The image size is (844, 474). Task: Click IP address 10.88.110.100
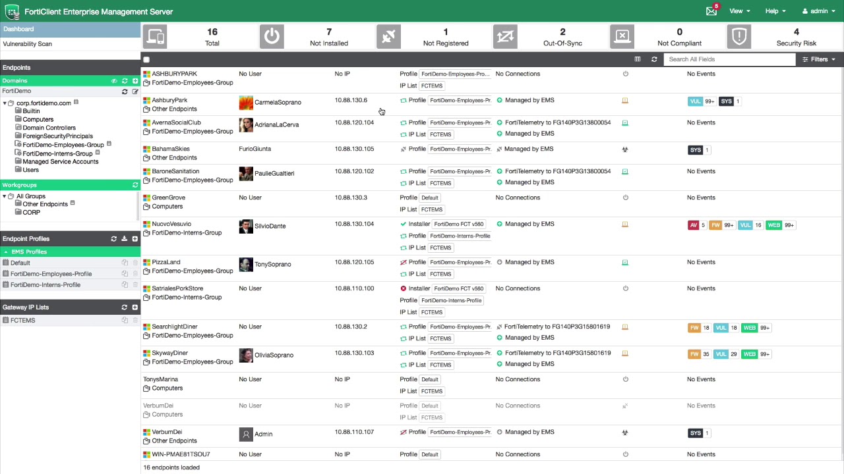coord(354,288)
